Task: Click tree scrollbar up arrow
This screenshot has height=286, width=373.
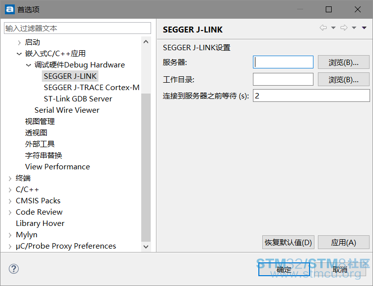Action: pyautogui.click(x=146, y=42)
